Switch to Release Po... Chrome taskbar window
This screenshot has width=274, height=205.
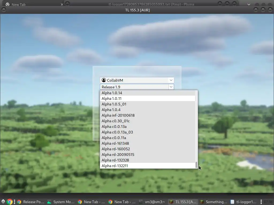pyautogui.click(x=31, y=202)
